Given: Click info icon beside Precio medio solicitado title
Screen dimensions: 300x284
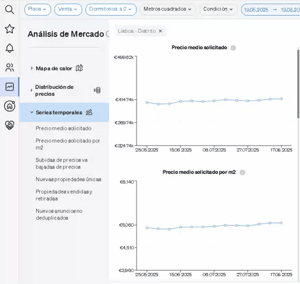Looking at the screenshot, I should (233, 48).
